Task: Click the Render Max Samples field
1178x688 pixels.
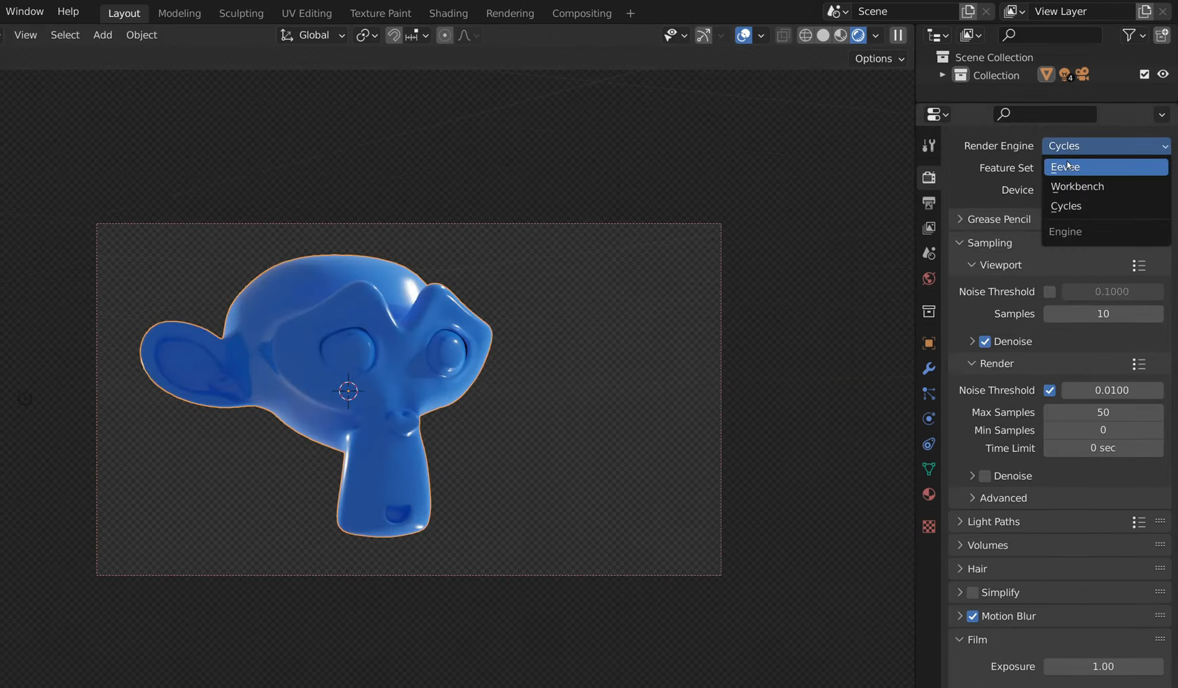Action: [x=1103, y=412]
